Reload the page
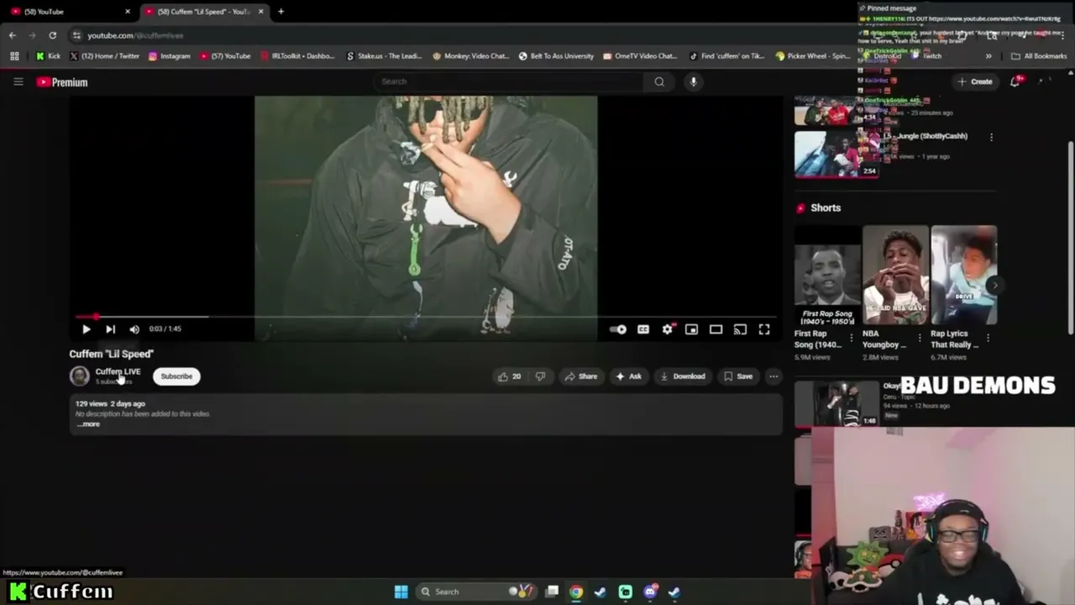The width and height of the screenshot is (1075, 605). (x=52, y=35)
